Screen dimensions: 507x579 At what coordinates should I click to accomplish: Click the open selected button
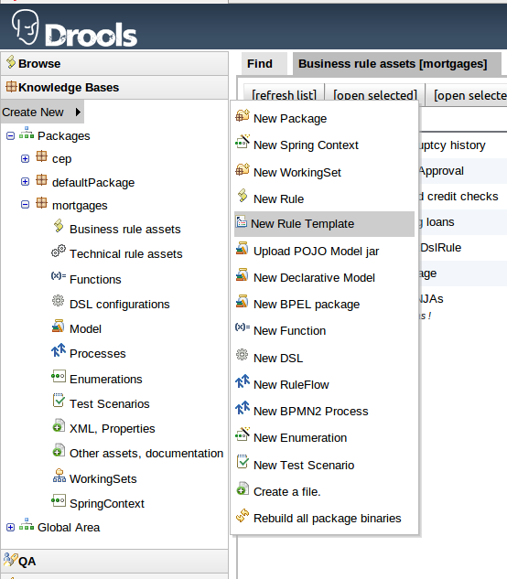[374, 95]
